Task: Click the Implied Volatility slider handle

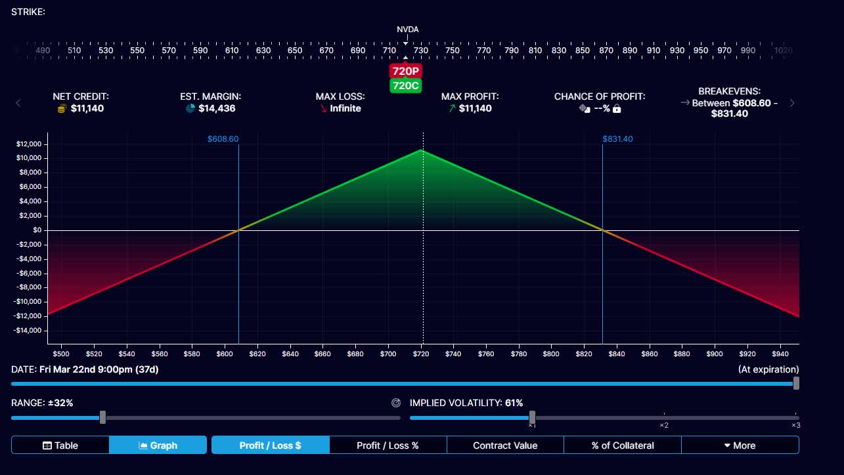Action: [x=532, y=417]
